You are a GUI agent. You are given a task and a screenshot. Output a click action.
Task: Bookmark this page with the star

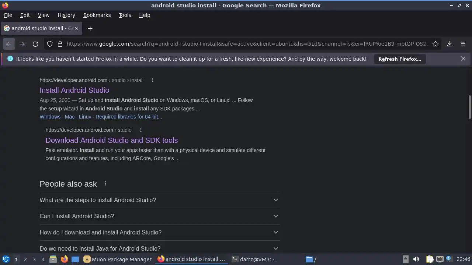click(435, 44)
